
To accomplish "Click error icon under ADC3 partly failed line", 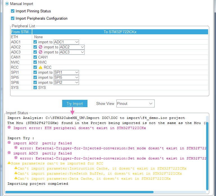I will coord(16,158).
